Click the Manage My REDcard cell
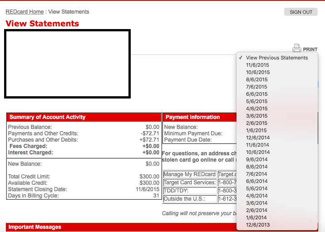The image size is (325, 232). (189, 174)
